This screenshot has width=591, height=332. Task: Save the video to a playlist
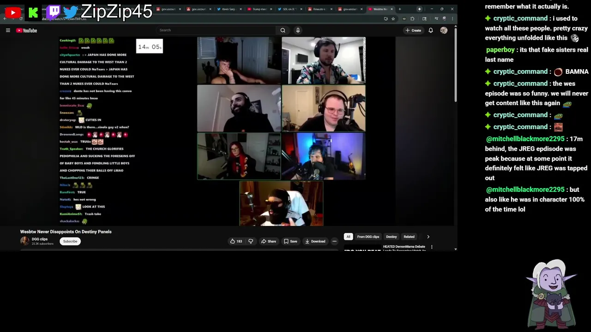pos(290,241)
